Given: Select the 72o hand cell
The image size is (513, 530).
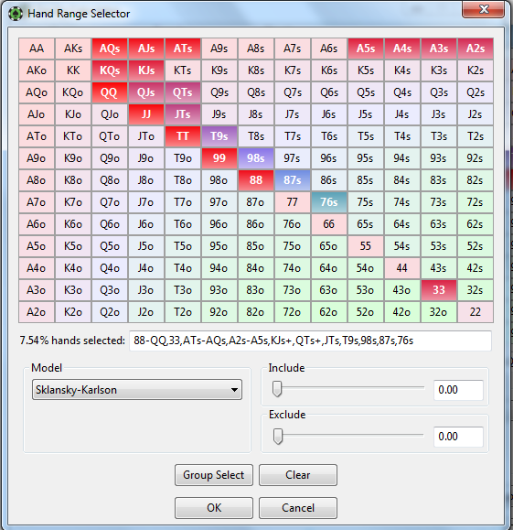Looking at the screenshot, I should point(293,312).
